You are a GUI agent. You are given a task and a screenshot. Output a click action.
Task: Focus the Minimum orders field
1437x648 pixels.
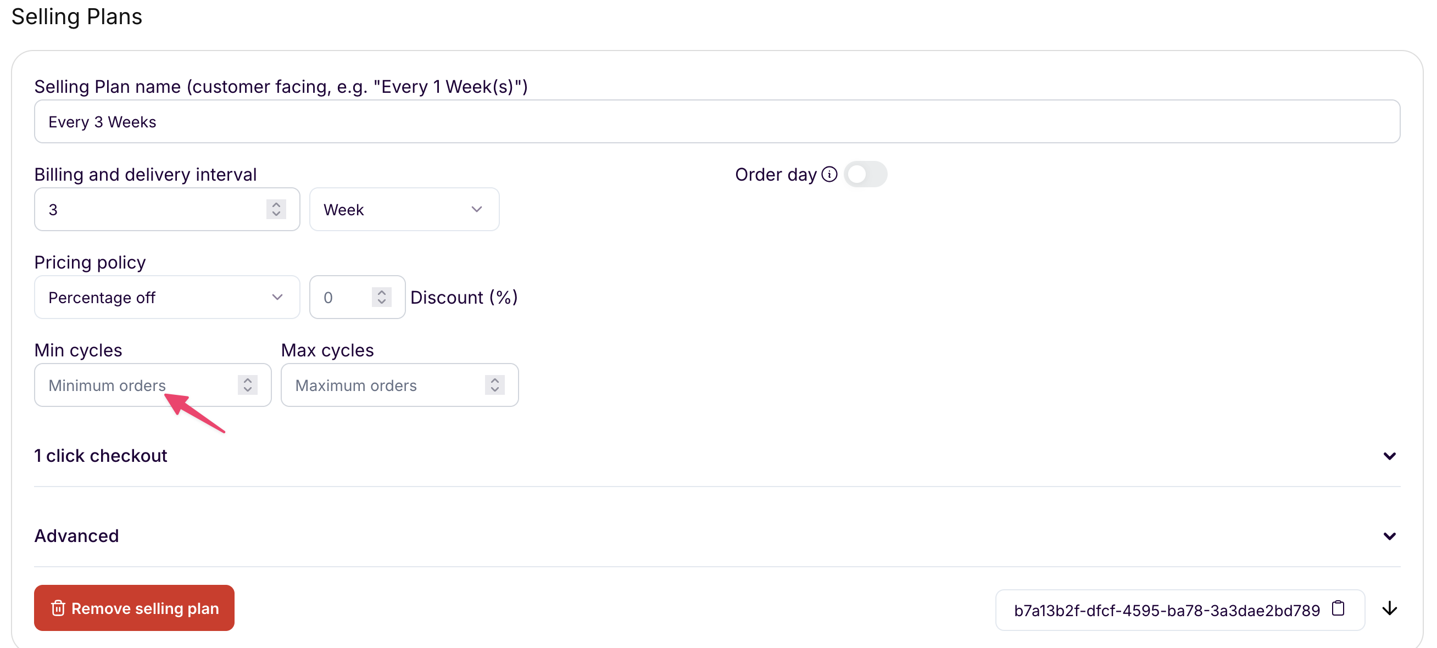[x=152, y=386]
